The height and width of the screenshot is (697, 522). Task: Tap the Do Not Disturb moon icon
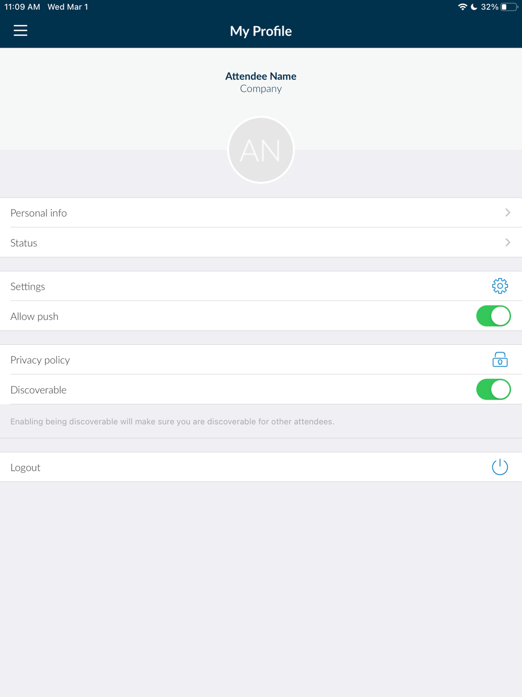(x=474, y=7)
